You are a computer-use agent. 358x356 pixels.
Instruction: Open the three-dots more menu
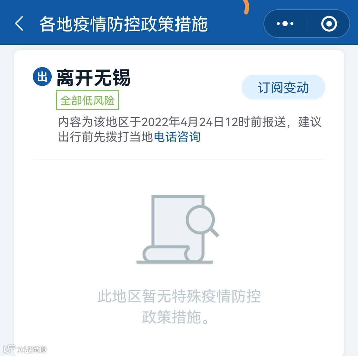click(x=285, y=24)
